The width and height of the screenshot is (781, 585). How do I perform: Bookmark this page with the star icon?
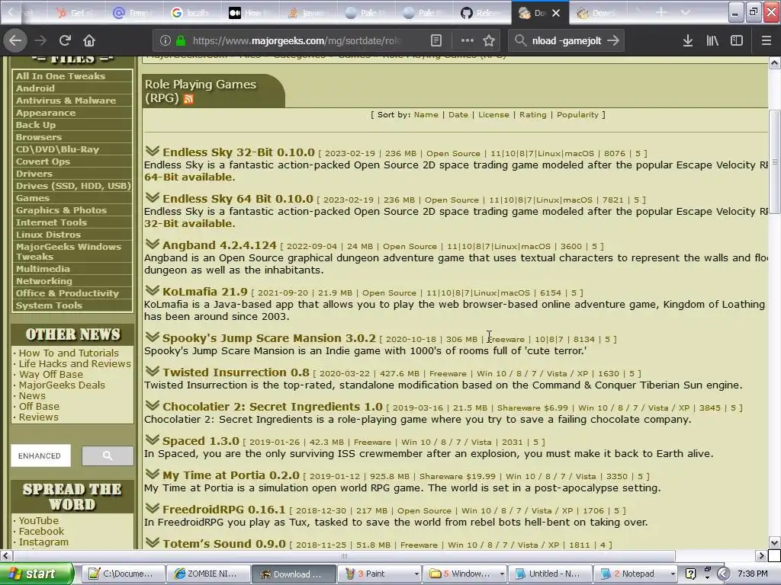(x=489, y=41)
